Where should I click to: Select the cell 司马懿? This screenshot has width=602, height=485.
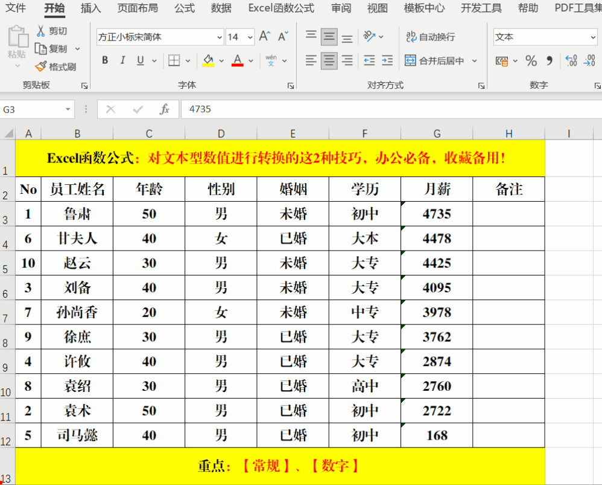point(77,435)
